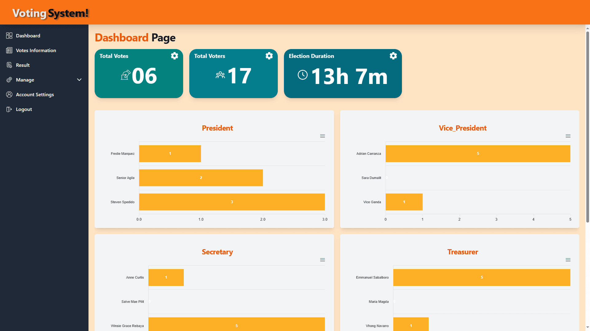Click the President chart title
This screenshot has height=331, width=590.
(x=217, y=128)
